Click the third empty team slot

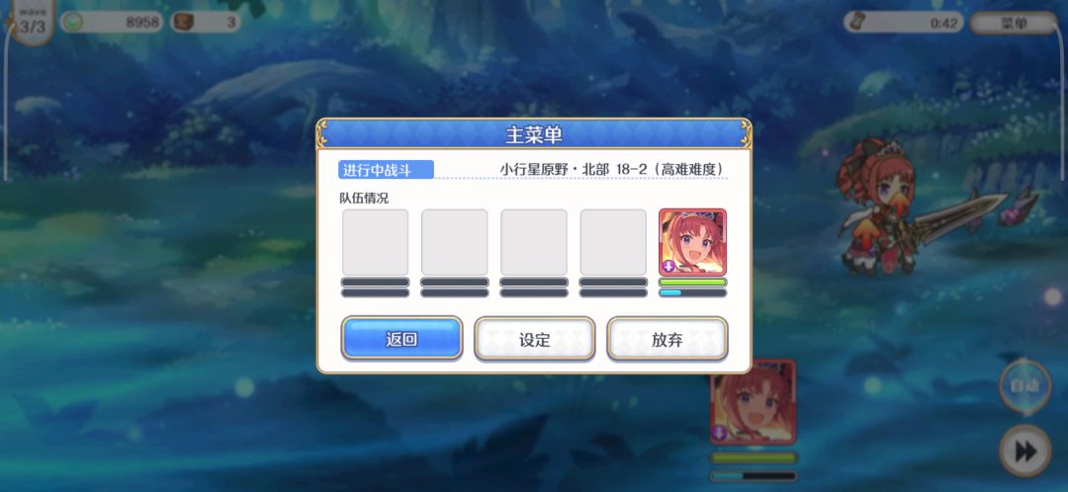pos(534,242)
